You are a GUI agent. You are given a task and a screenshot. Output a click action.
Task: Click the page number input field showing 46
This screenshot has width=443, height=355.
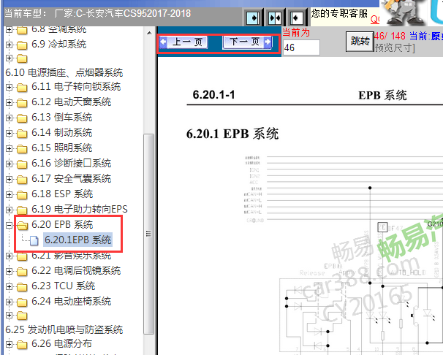coord(301,47)
